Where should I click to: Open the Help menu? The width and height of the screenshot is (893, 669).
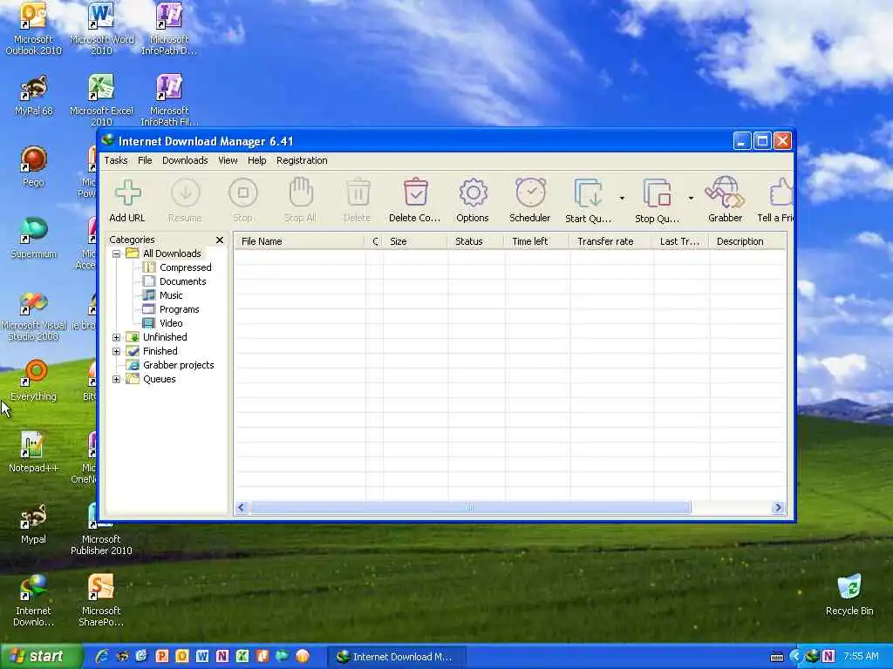(257, 160)
